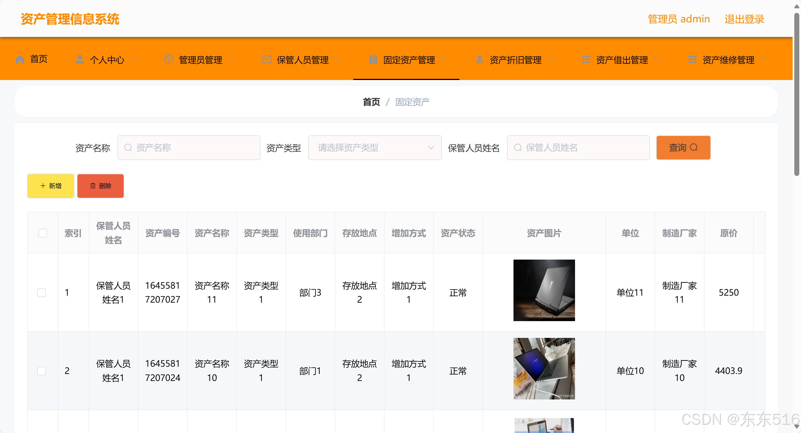Click the clipboard icon beside 固定资产管理
Screen dimensions: 801x433
[373, 59]
